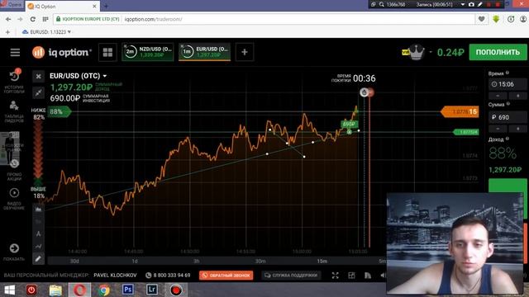Select the line chart tool icon
Image resolution: width=529 pixels, height=297 pixels.
39,246
